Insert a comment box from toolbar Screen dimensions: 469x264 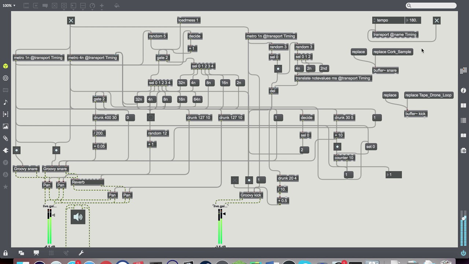coord(45,6)
